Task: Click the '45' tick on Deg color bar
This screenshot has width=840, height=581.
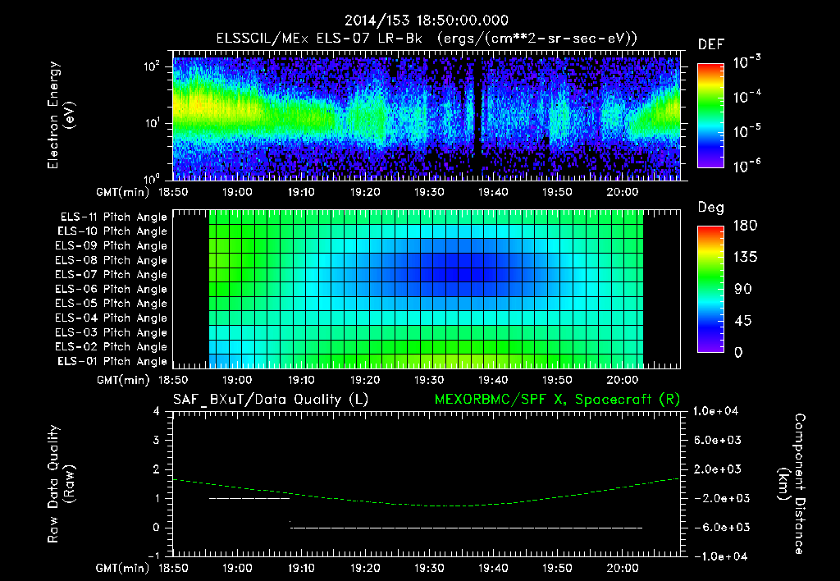Action: (742, 321)
